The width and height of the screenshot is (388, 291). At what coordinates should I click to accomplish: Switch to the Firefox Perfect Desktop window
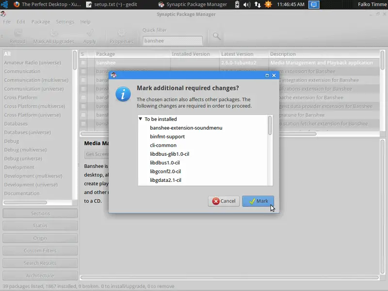[x=47, y=4]
